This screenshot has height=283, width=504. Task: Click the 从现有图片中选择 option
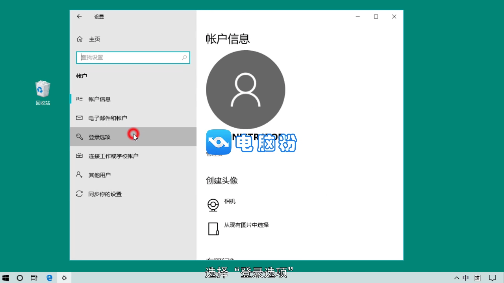tap(246, 225)
